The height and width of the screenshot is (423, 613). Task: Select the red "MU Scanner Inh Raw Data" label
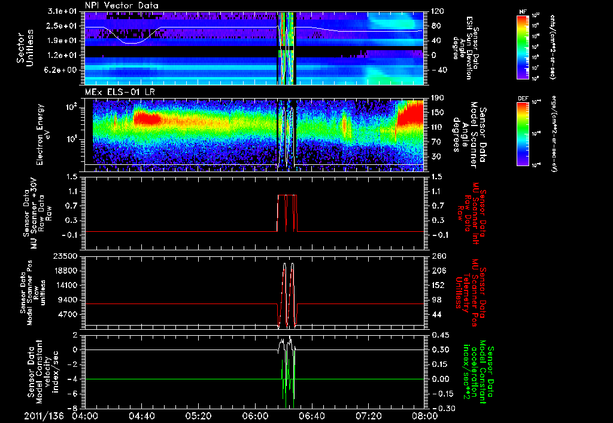[471, 213]
